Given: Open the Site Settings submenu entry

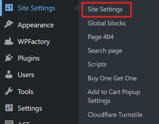Looking at the screenshot, I should pyautogui.click(x=105, y=9).
